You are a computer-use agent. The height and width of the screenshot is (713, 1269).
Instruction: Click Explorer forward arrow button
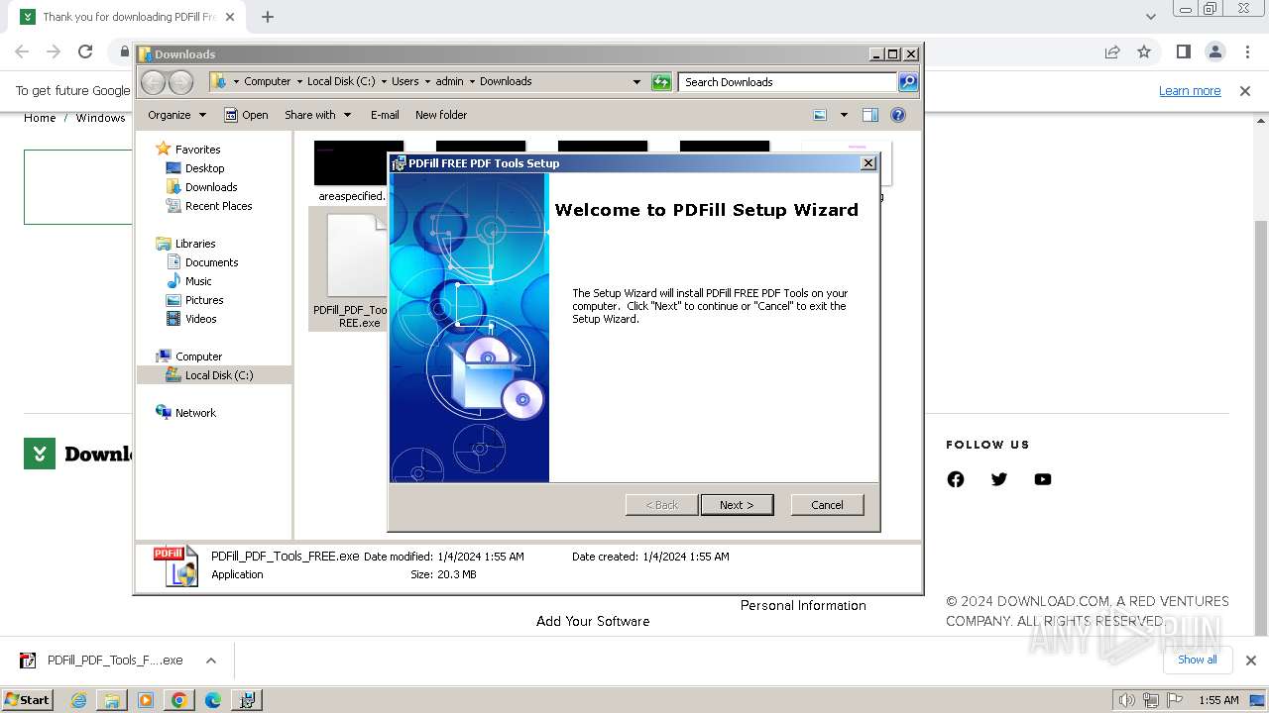point(180,82)
